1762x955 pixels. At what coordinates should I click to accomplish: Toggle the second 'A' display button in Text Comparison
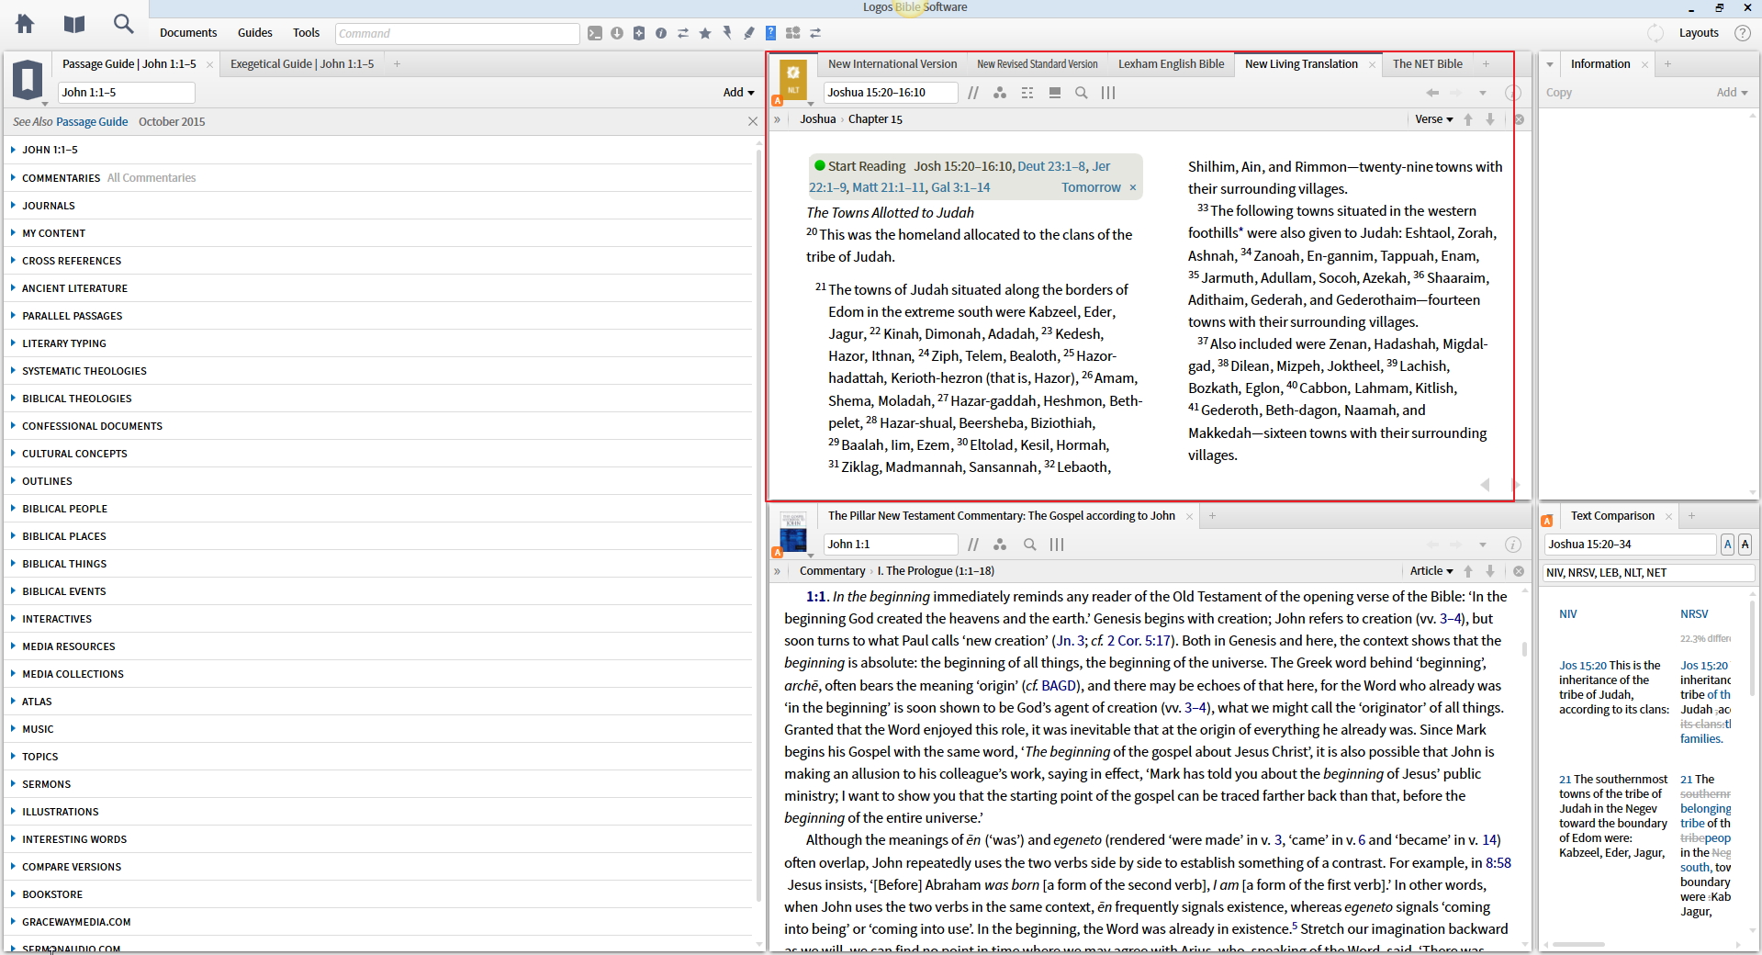pyautogui.click(x=1745, y=545)
